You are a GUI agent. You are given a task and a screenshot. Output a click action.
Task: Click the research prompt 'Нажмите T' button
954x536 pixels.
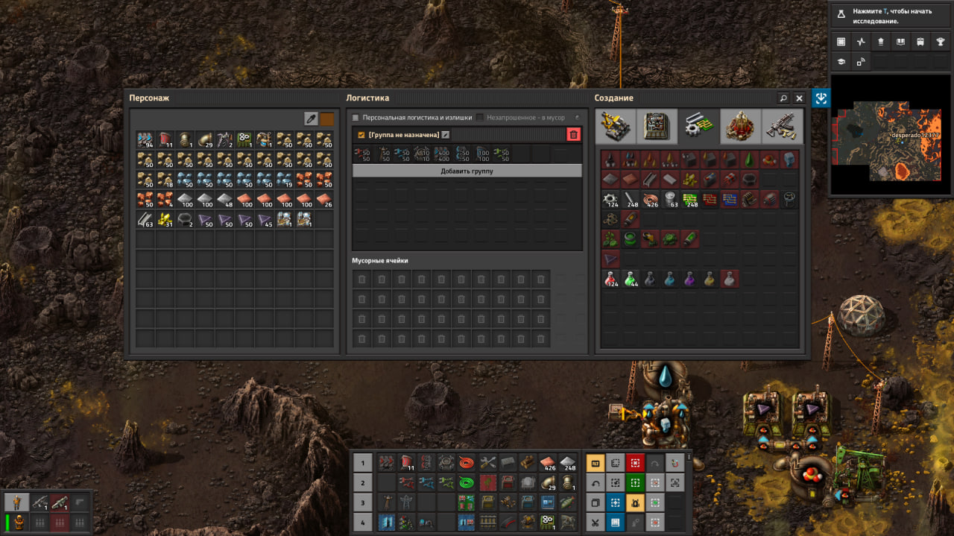[x=890, y=17]
